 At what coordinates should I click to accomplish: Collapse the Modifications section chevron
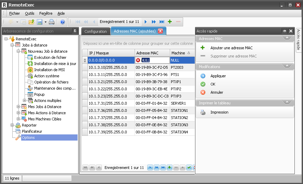[287, 66]
